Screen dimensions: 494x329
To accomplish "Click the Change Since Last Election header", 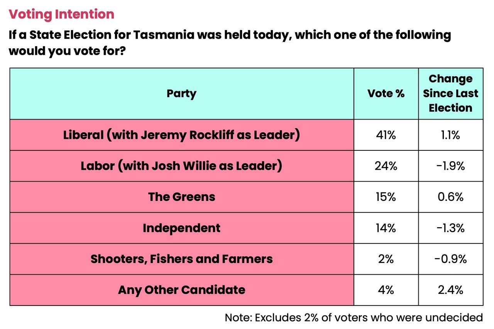I will coord(450,93).
